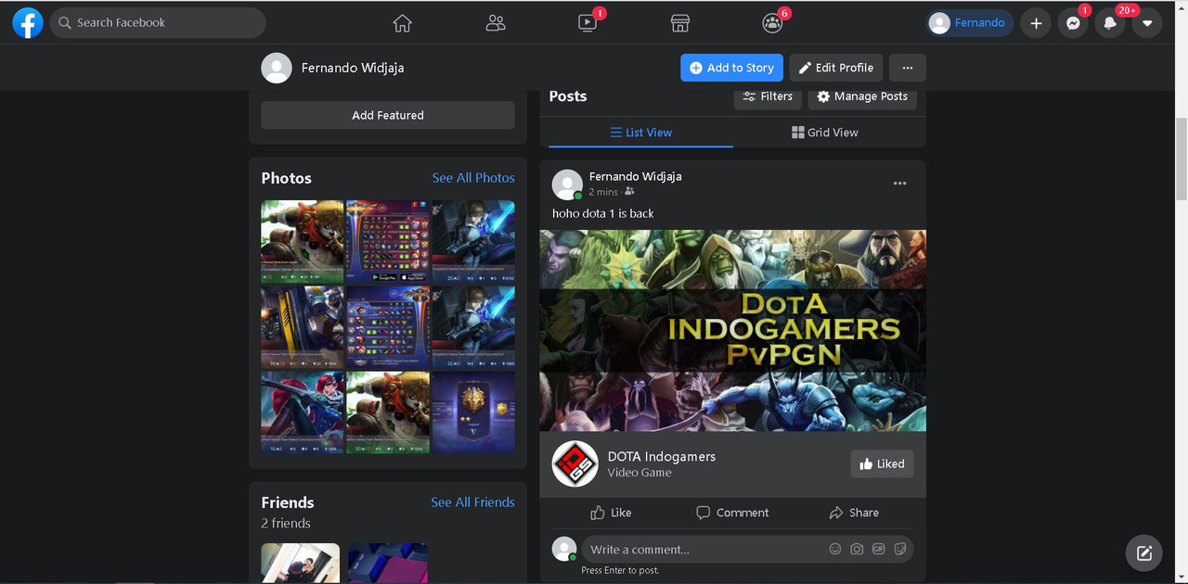Click the '2 friends' count text
1188x584 pixels.
[286, 523]
